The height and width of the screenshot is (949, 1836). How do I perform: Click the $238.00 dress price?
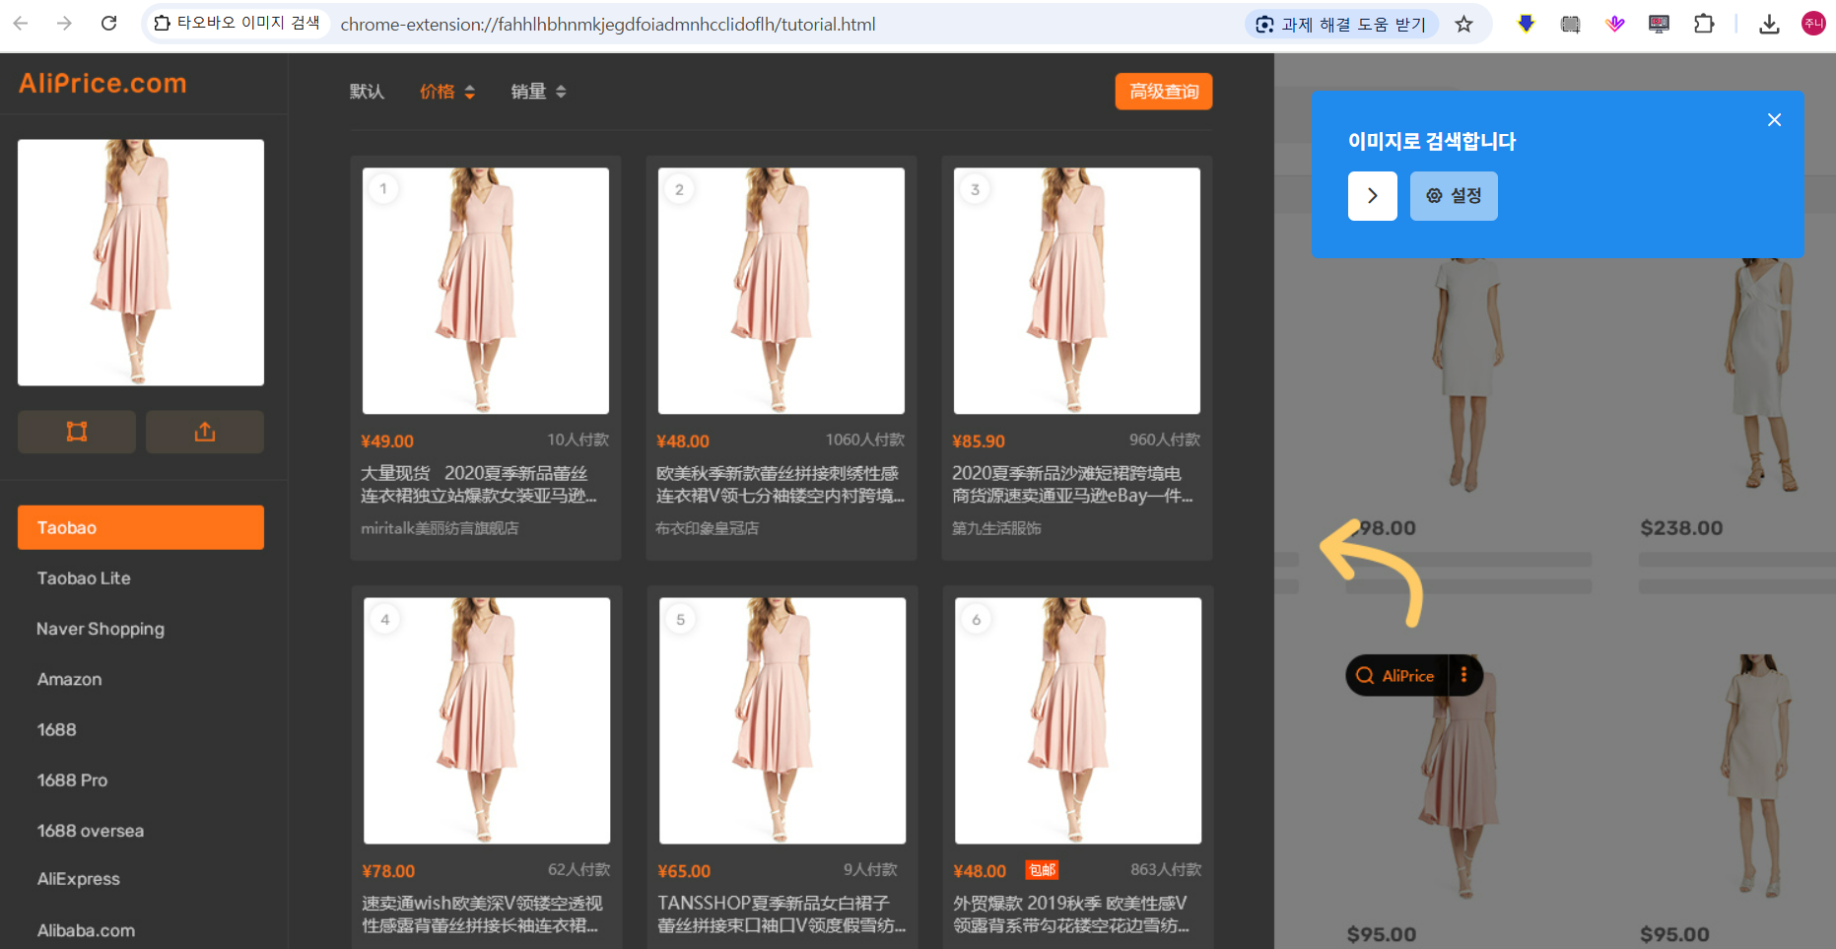[1681, 528]
